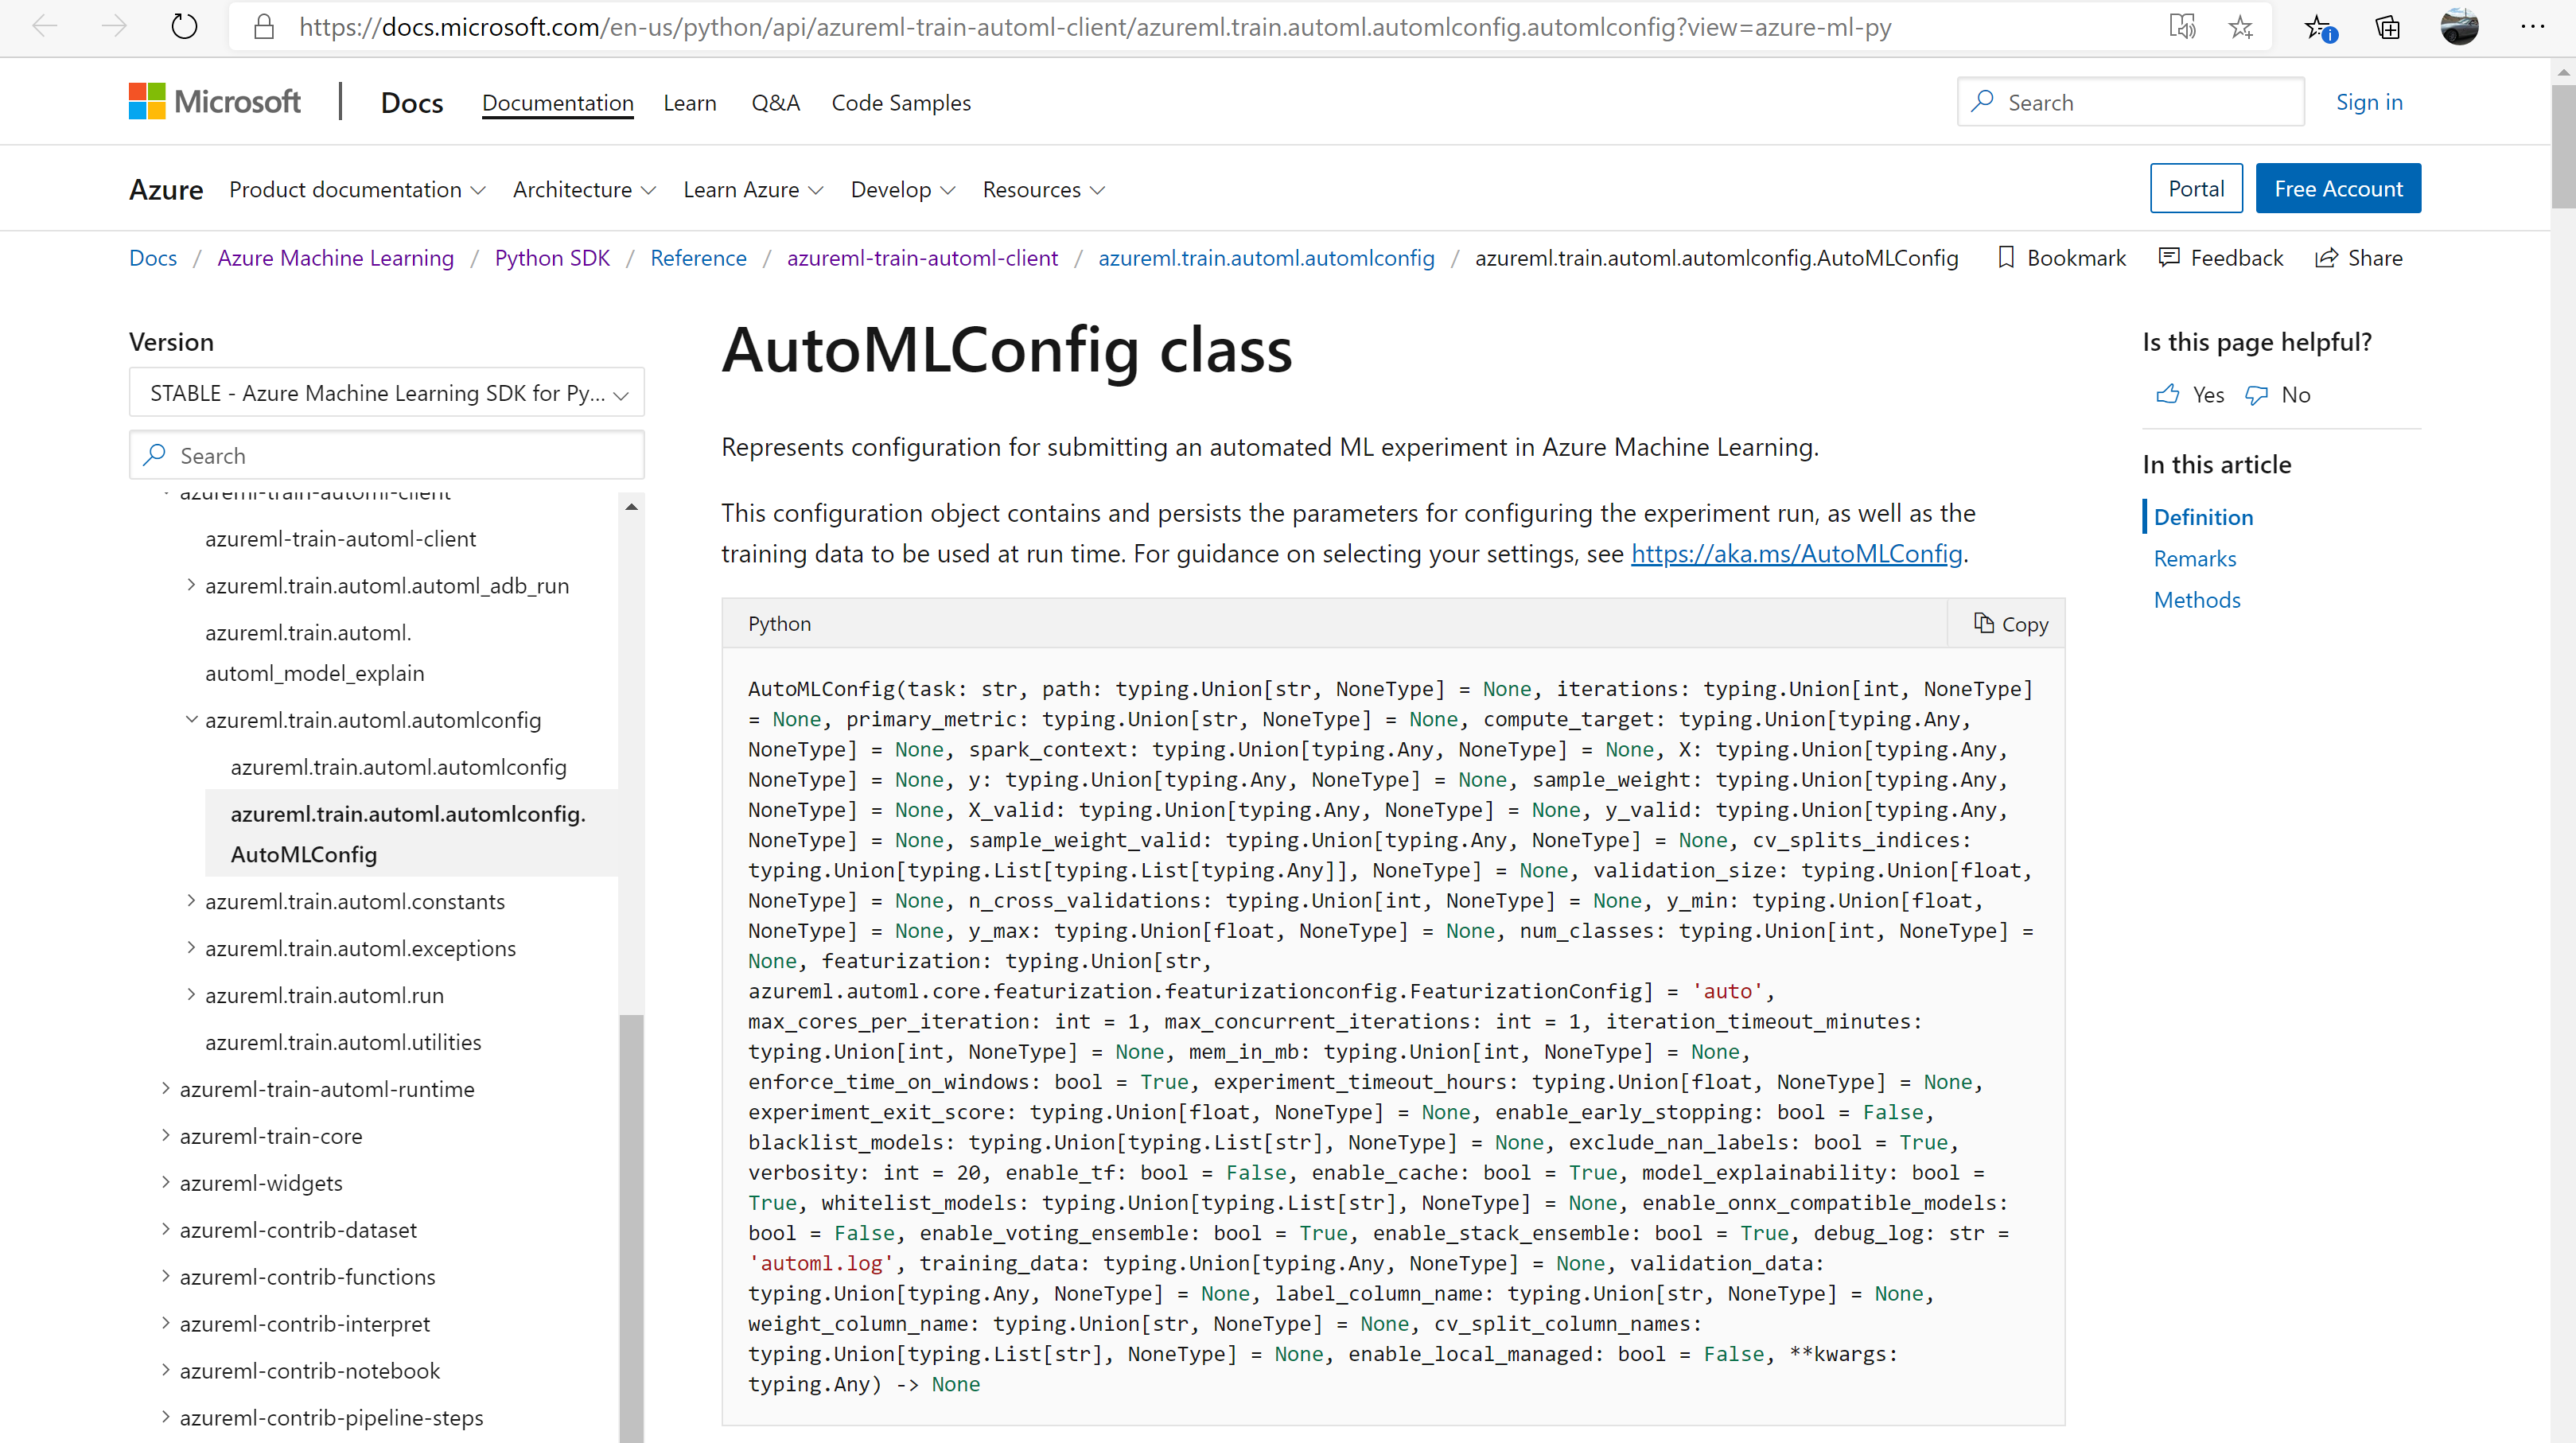Viewport: 2576px width, 1443px height.
Task: Open the Q&A menu item
Action: pos(775,102)
